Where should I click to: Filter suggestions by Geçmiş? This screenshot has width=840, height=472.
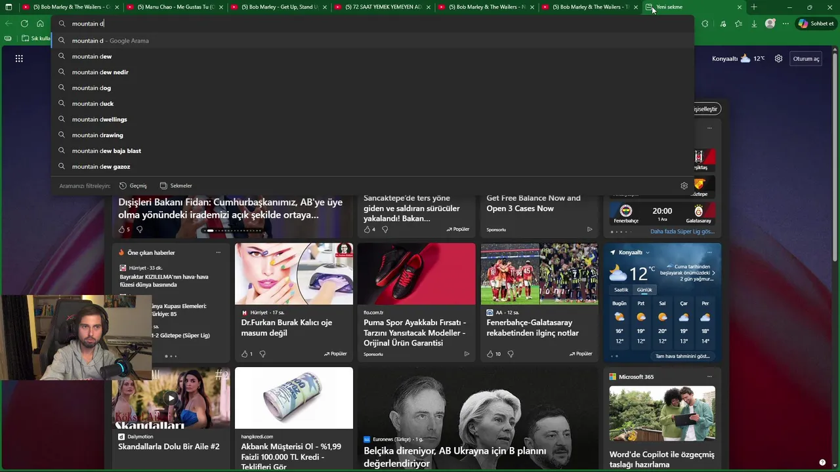133,186
